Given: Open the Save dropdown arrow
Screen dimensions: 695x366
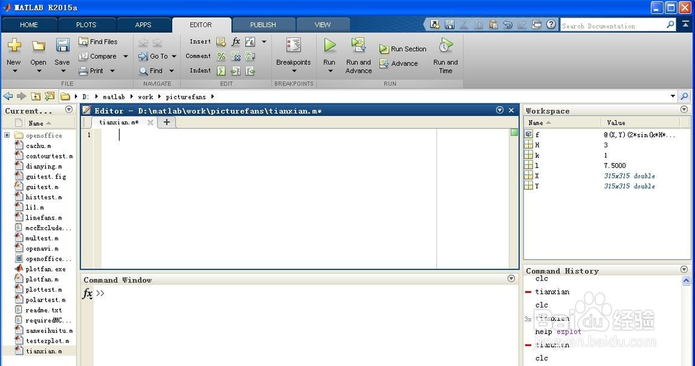Looking at the screenshot, I should (x=63, y=71).
